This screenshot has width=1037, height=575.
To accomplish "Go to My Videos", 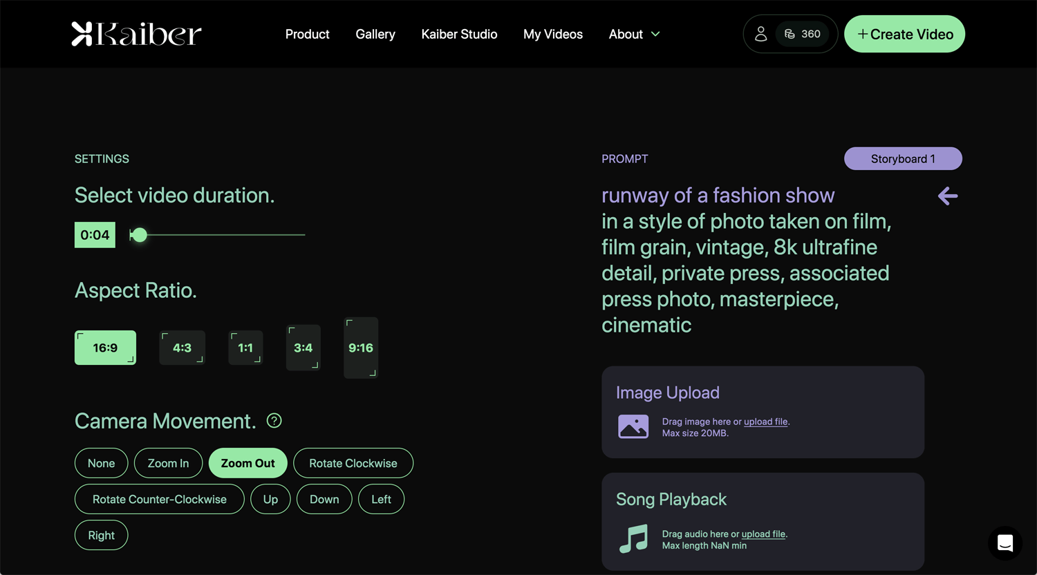I will click(x=553, y=34).
